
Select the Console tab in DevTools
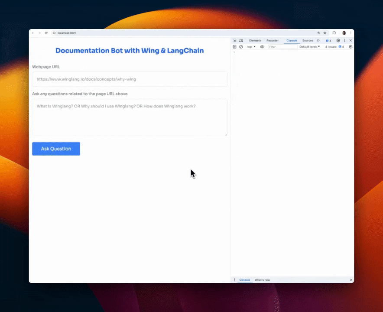tap(292, 41)
